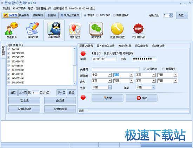Switch to the 采集QQ帐号 tab

point(86,46)
